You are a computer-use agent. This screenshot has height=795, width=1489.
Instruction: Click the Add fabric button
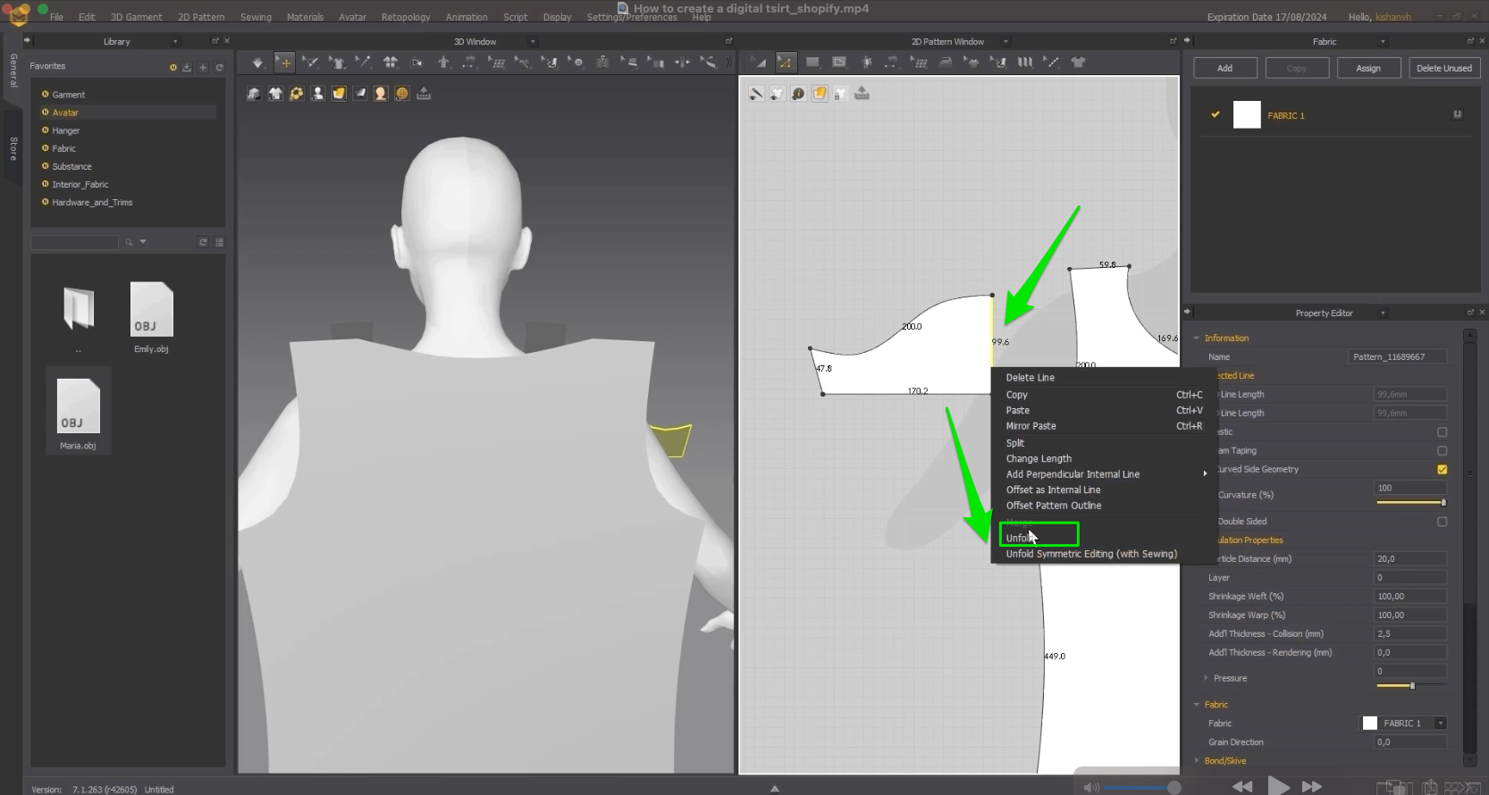click(x=1224, y=68)
